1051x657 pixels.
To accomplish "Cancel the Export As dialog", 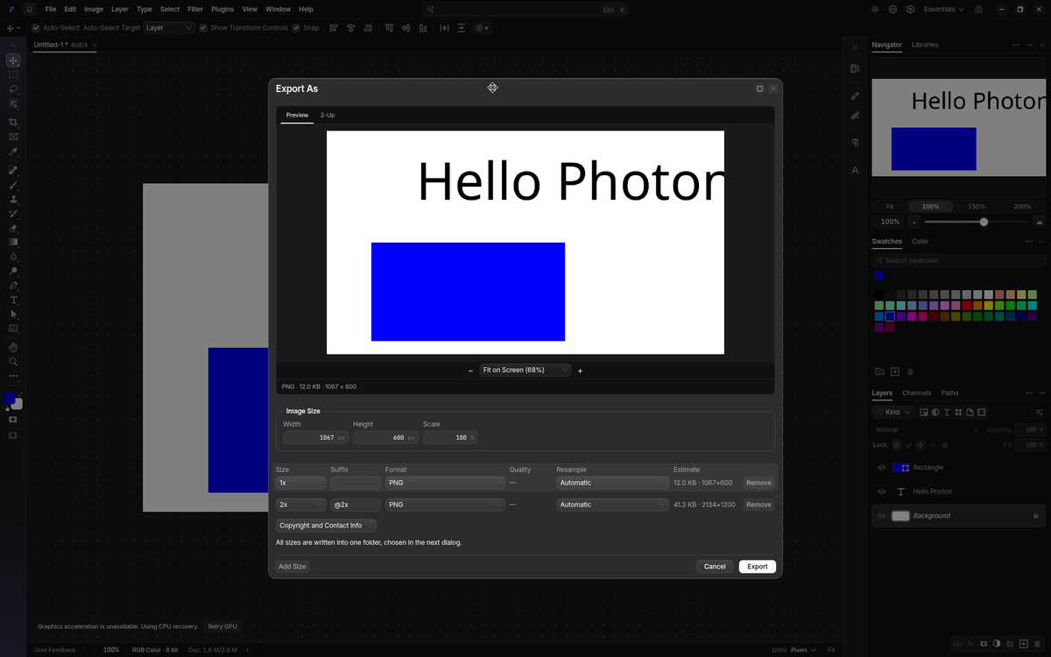I will 715,567.
